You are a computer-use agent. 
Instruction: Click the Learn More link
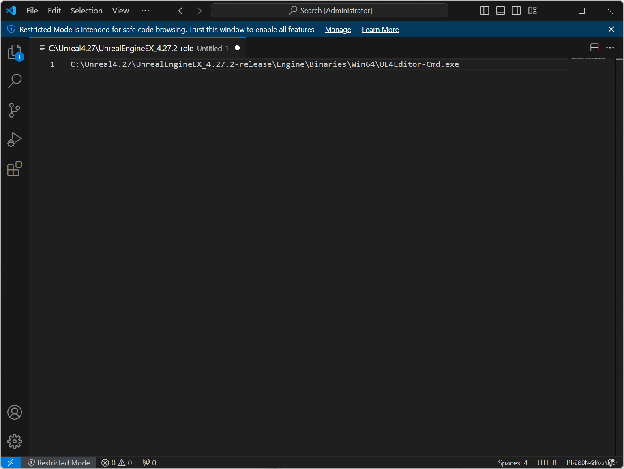(380, 29)
